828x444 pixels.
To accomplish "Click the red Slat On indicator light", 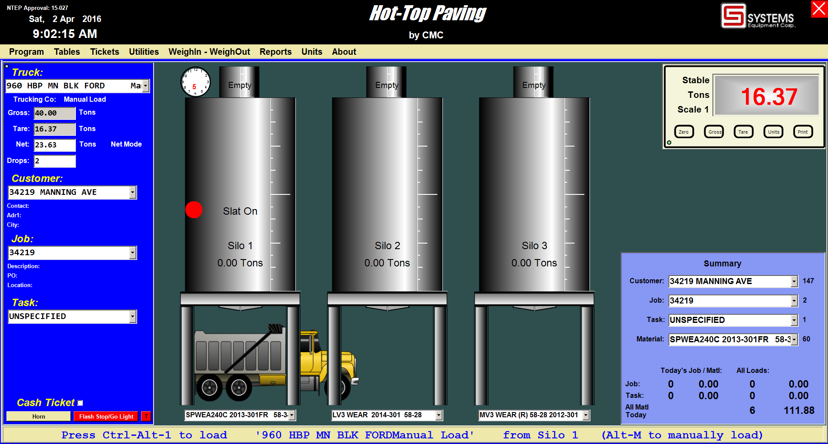I will point(194,210).
